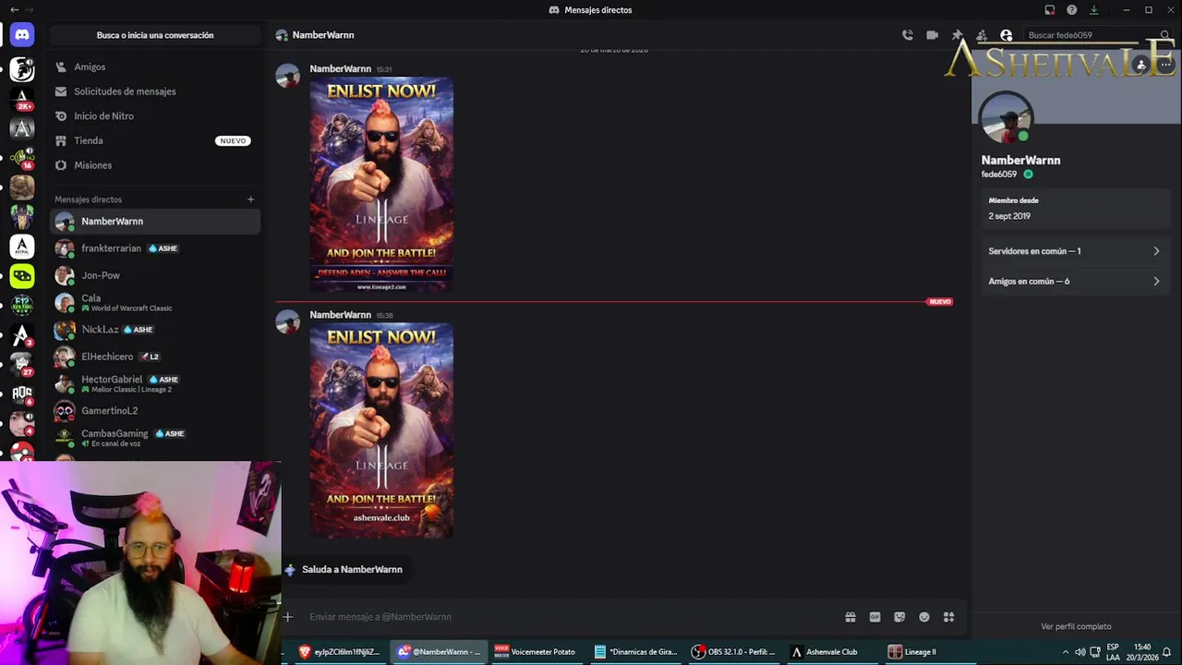Open the Amigos page
The height and width of the screenshot is (665, 1182).
click(155, 66)
